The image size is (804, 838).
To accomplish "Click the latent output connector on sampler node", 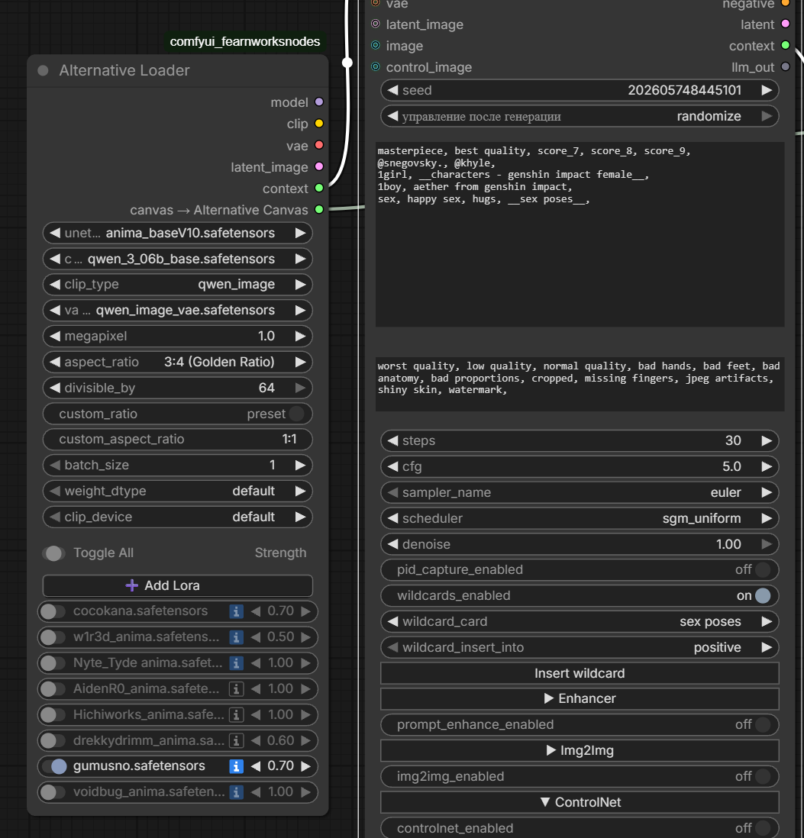I will click(785, 24).
